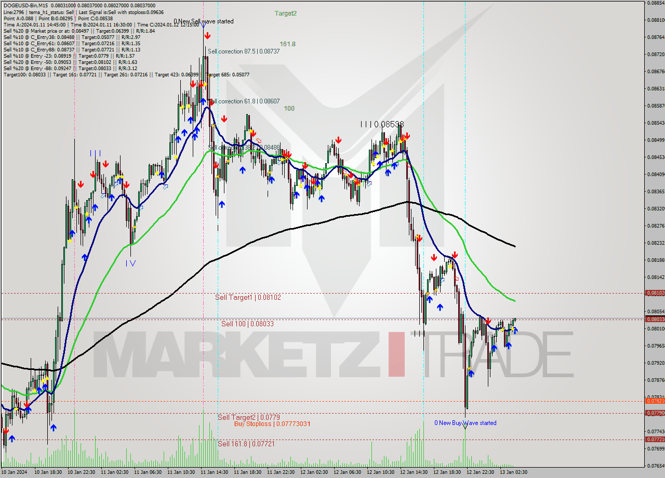The image size is (665, 478).
Task: Click the '11 Jan 06:30' time label
Action: pyautogui.click(x=148, y=472)
